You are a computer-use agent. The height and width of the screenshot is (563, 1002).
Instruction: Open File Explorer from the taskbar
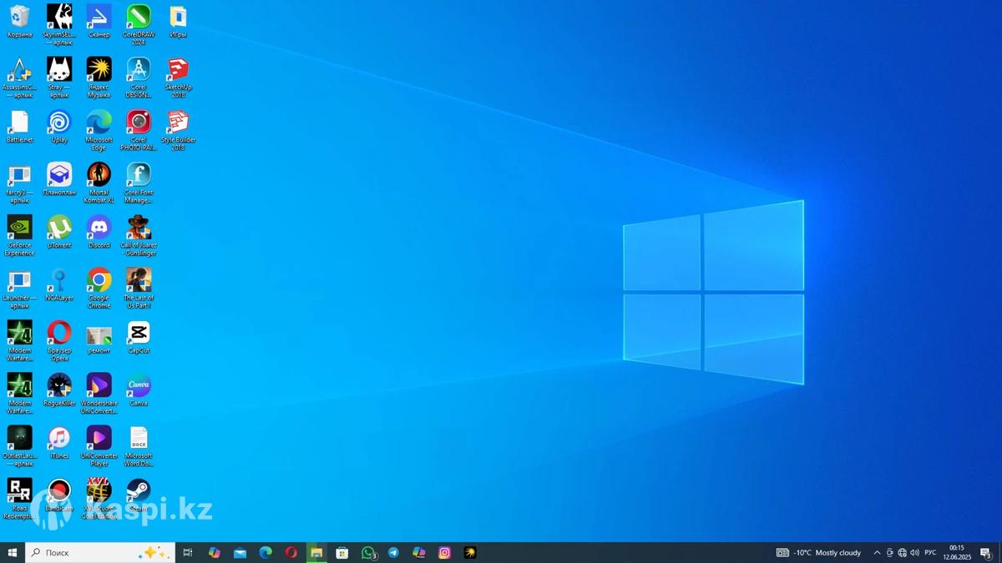(316, 553)
